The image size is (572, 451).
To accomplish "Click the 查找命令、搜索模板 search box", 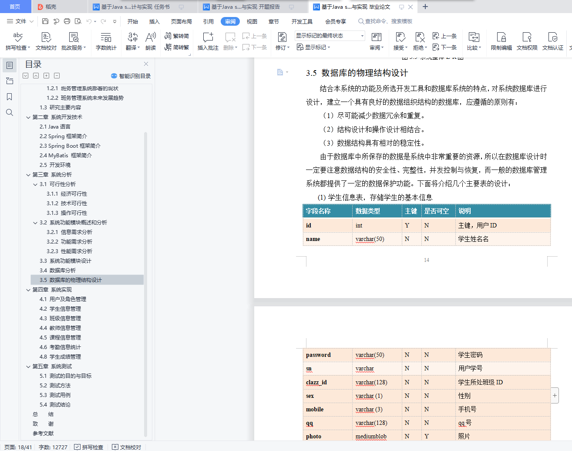I will pyautogui.click(x=386, y=21).
